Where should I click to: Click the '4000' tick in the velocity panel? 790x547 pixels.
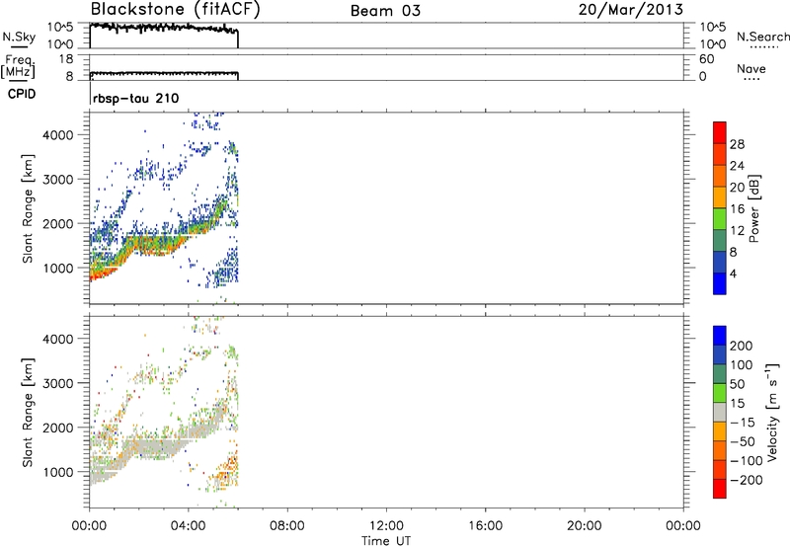[57, 339]
